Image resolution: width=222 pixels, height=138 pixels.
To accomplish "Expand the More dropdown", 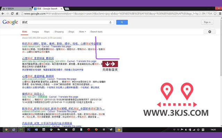I will click(82, 32).
